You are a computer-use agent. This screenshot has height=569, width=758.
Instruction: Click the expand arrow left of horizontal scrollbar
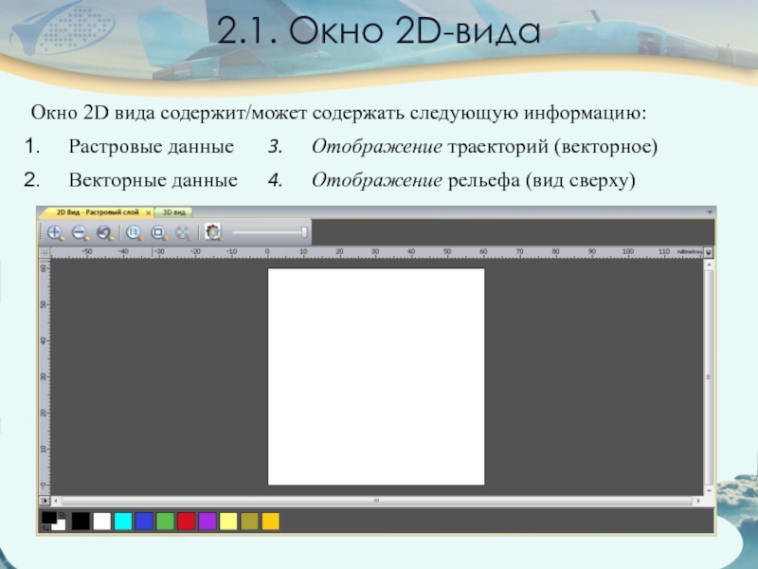pos(44,499)
